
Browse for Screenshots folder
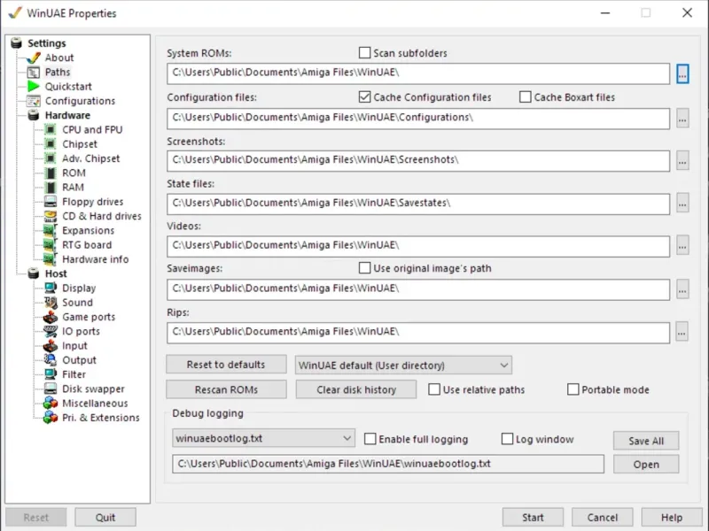tap(682, 161)
